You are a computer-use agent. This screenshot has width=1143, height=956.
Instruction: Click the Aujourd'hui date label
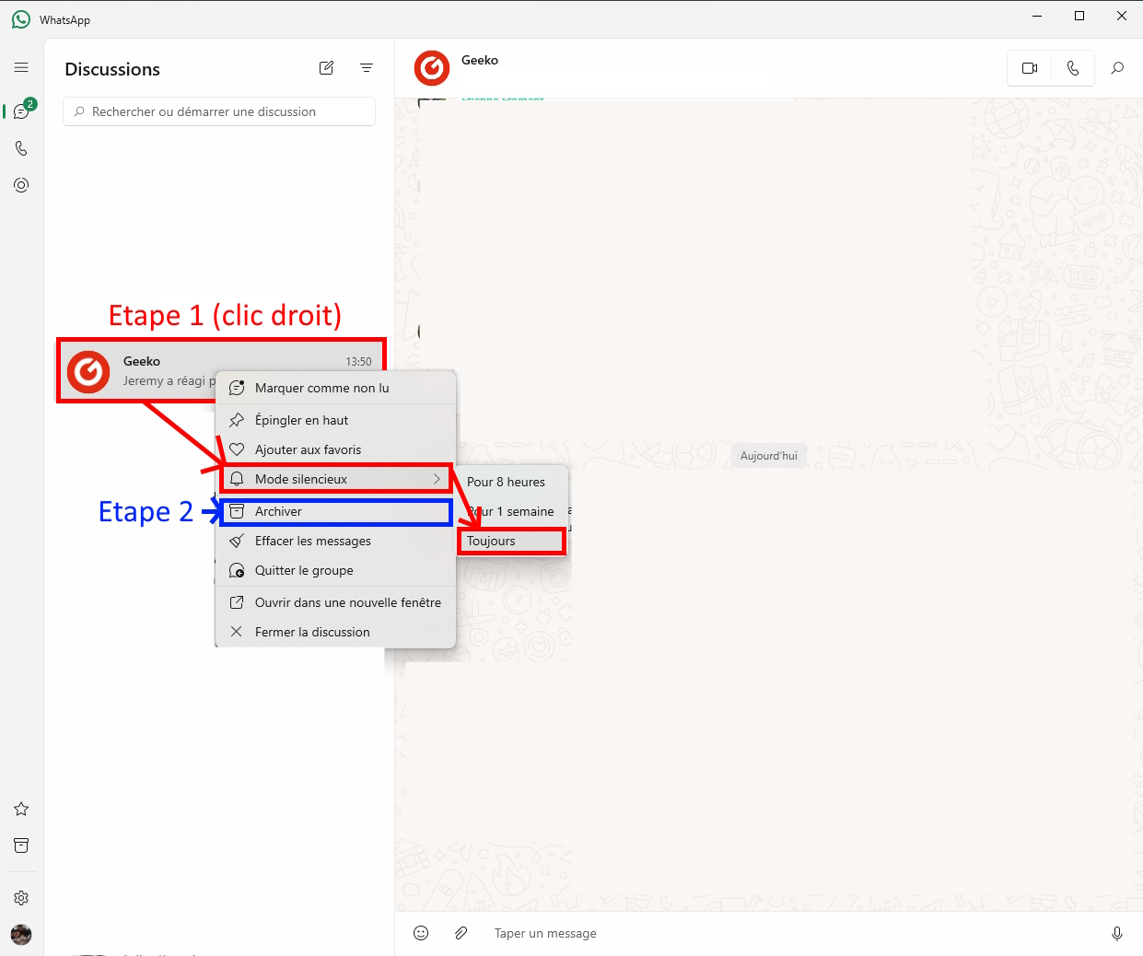point(769,456)
